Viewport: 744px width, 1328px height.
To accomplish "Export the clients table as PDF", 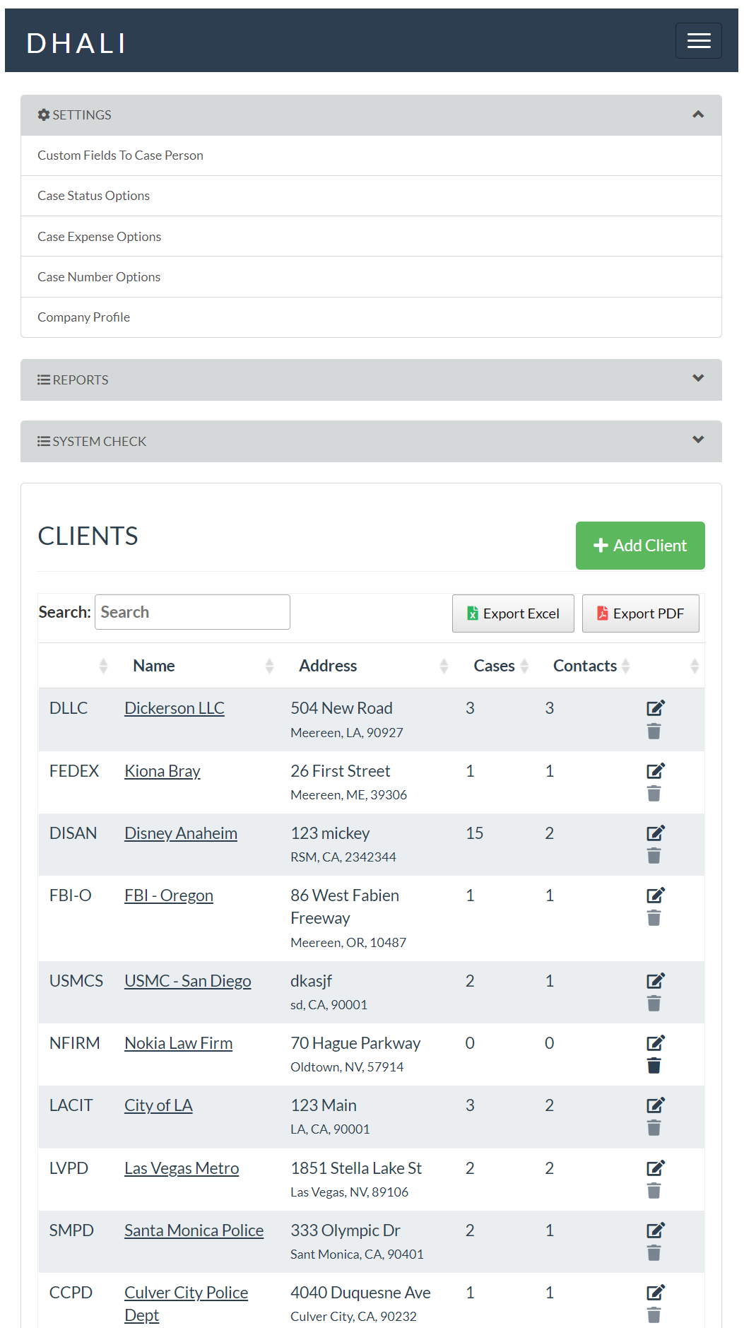I will [640, 613].
